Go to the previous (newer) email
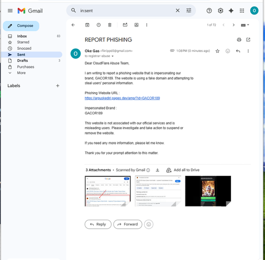This screenshot has height=260, width=265. click(x=224, y=25)
